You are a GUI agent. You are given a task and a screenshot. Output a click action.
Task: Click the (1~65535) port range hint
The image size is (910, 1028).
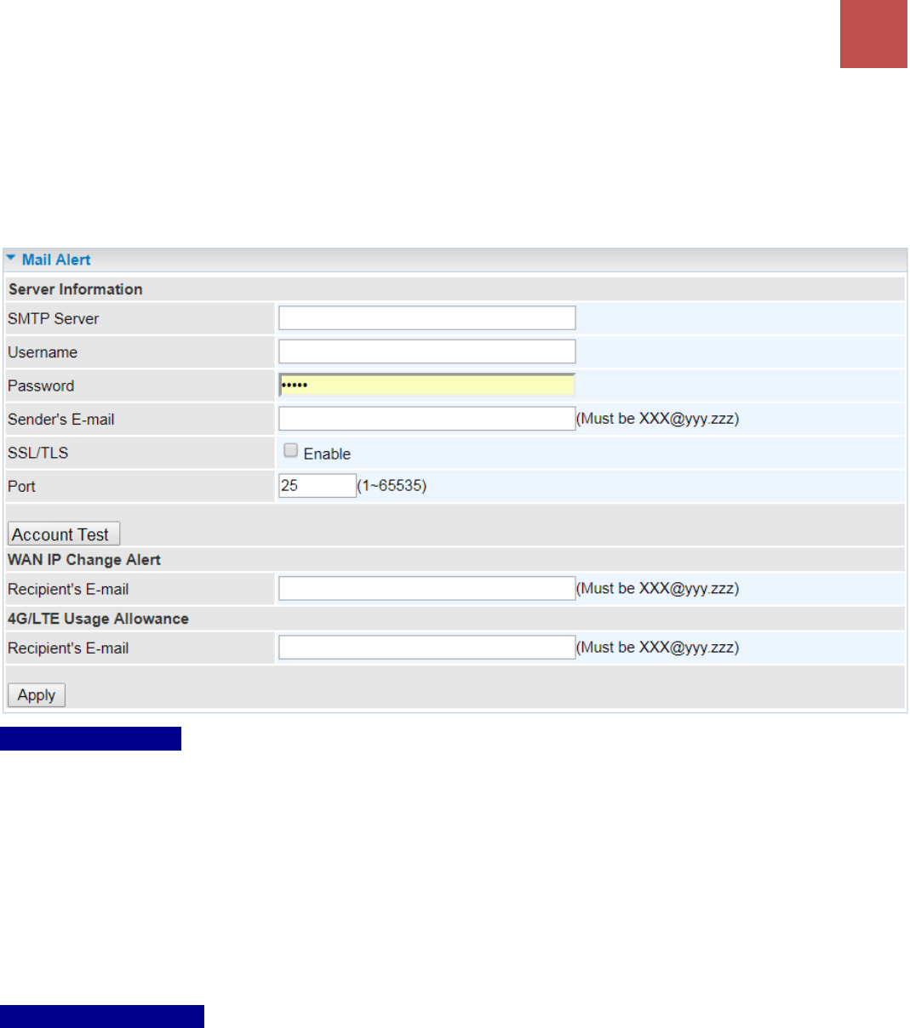(x=392, y=486)
